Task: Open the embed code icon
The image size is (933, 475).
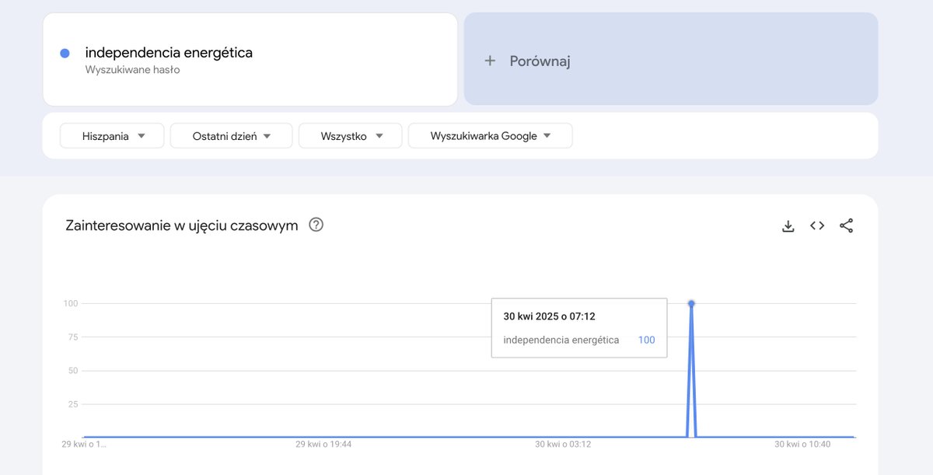Action: (817, 225)
